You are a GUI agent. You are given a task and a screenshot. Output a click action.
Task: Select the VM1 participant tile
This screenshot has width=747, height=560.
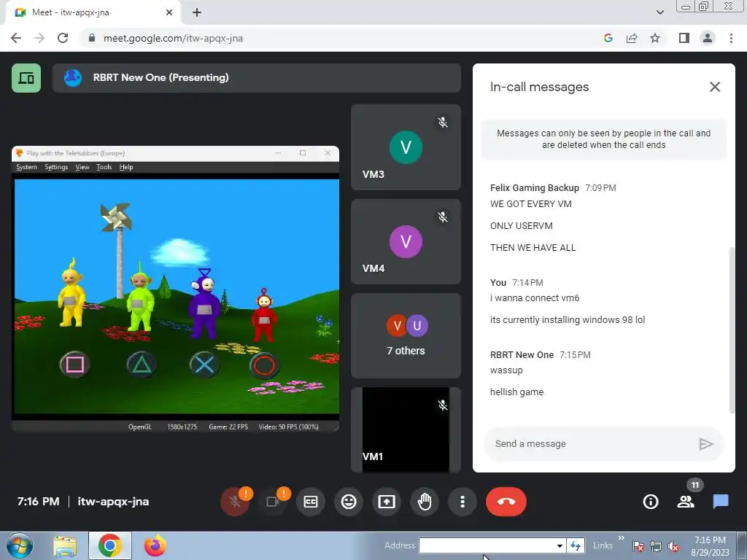[x=406, y=429]
